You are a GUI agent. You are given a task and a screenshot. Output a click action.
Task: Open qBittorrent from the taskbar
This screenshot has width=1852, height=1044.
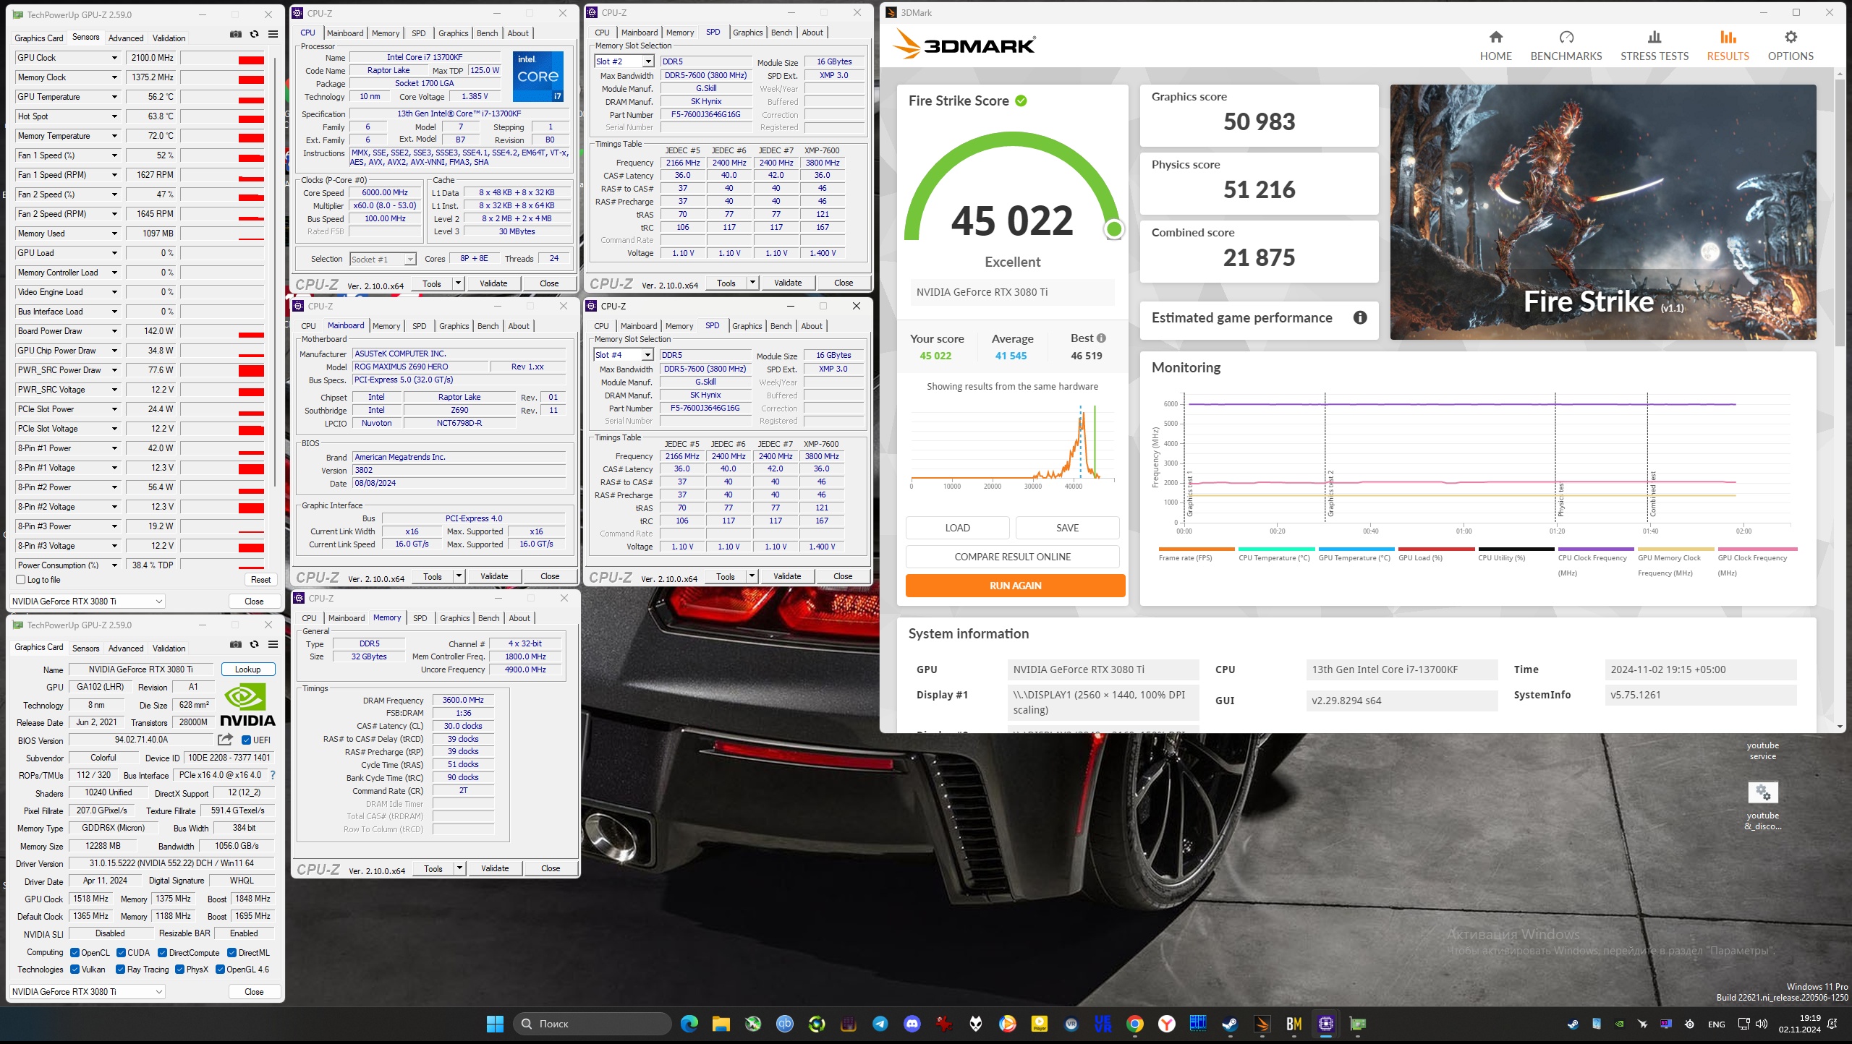click(785, 1024)
